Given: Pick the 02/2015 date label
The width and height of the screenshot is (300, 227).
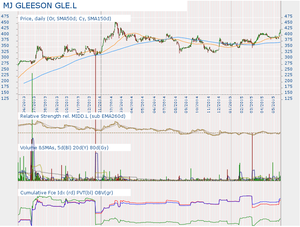Looking at the screenshot, I should (x=242, y=105).
